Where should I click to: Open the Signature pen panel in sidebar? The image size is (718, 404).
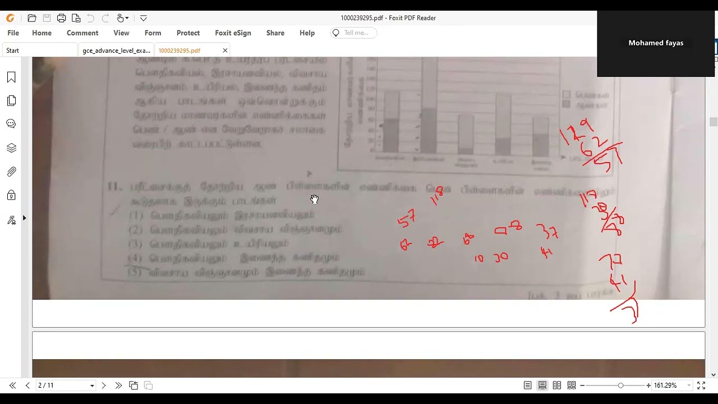[x=11, y=220]
